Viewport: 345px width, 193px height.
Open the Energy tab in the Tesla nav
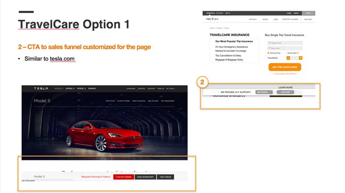click(92, 88)
